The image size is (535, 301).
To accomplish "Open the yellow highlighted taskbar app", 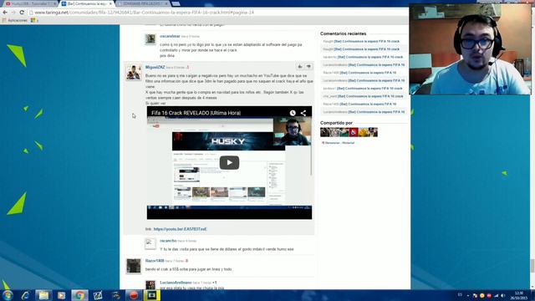I will click(151, 295).
